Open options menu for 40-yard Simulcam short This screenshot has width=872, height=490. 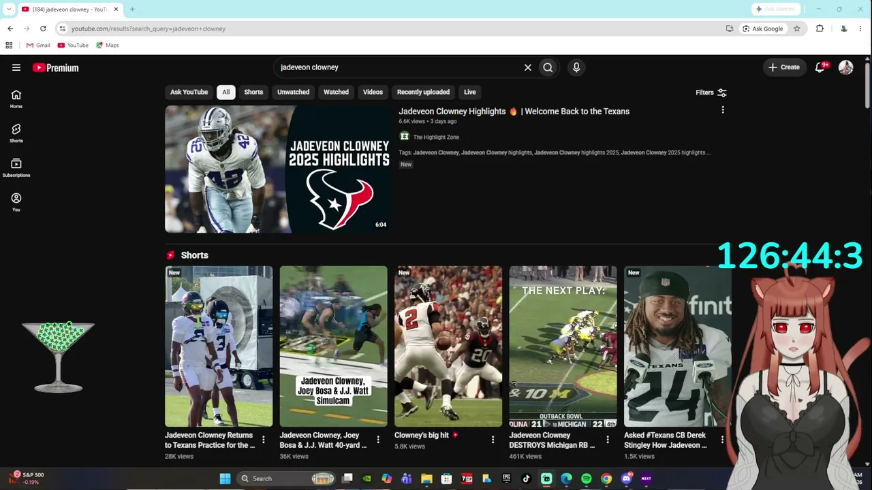[378, 440]
